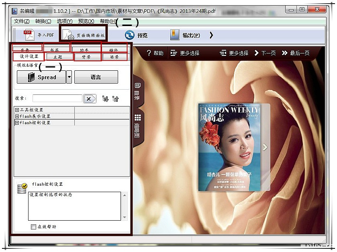Click the 导入PDF import icon
This screenshot has width=337, height=252.
[x=29, y=35]
